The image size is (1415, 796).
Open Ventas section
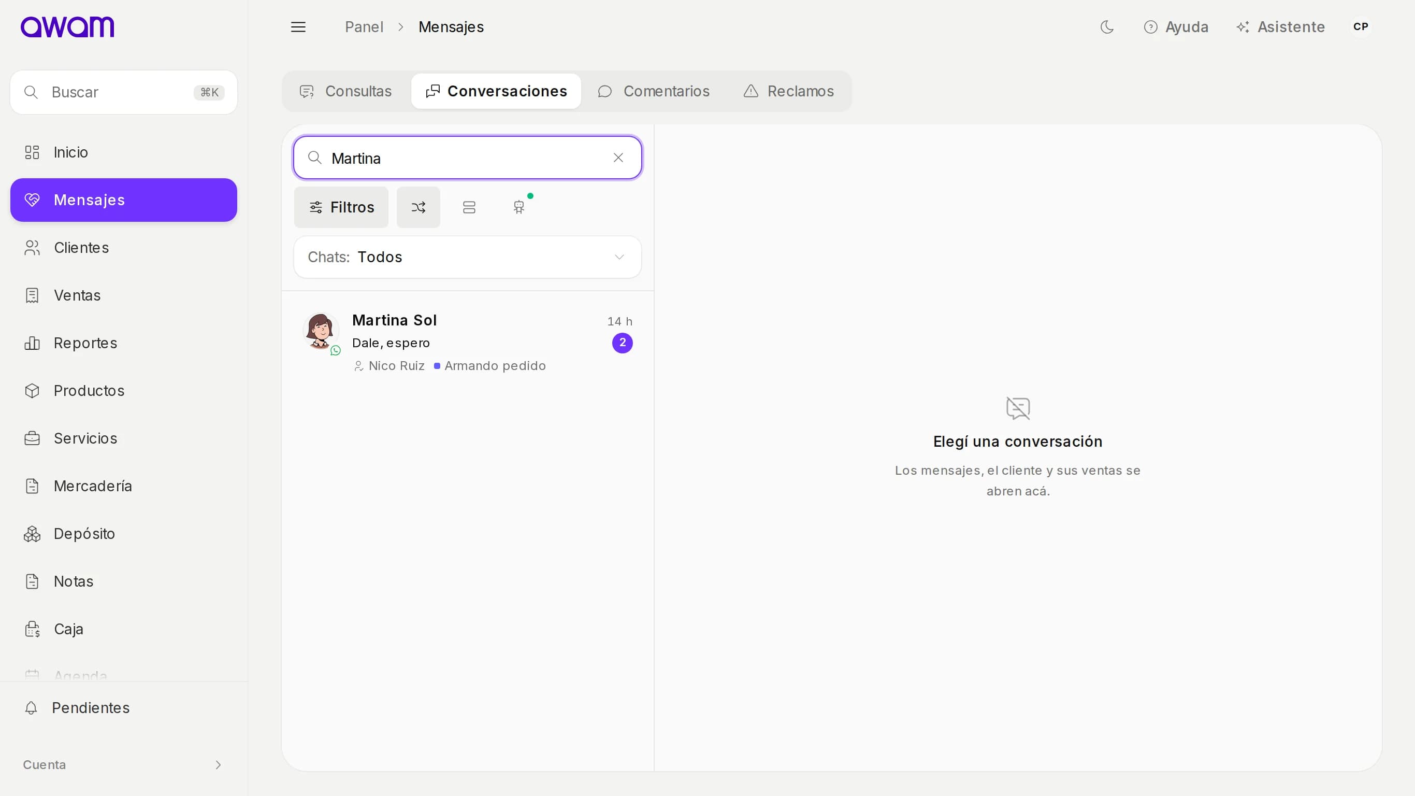124,295
